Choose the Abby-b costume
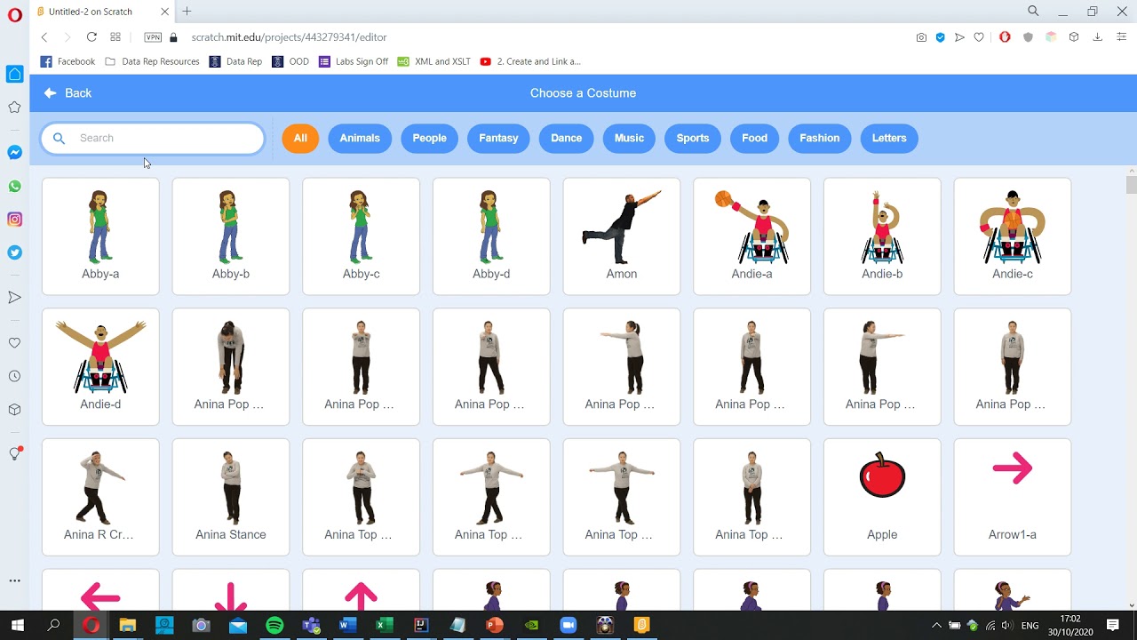1137x640 pixels. coord(231,236)
